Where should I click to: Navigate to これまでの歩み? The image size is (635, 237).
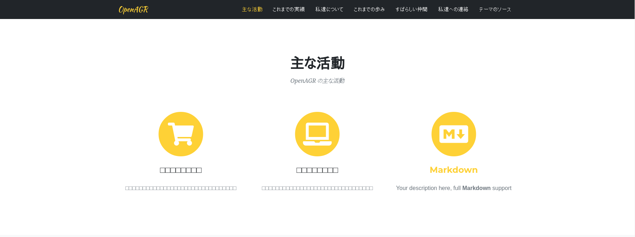point(369,9)
